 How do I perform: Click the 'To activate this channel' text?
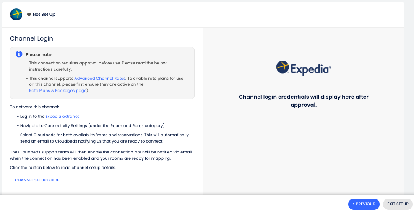pos(34,107)
